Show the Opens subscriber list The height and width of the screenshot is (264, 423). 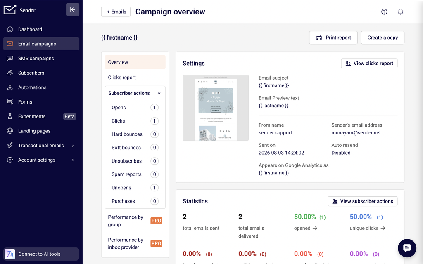click(x=135, y=108)
